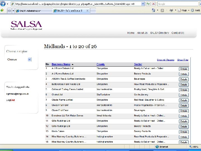Click the Confectionery sector cell
This screenshot has height=151, width=201.
point(141,95)
